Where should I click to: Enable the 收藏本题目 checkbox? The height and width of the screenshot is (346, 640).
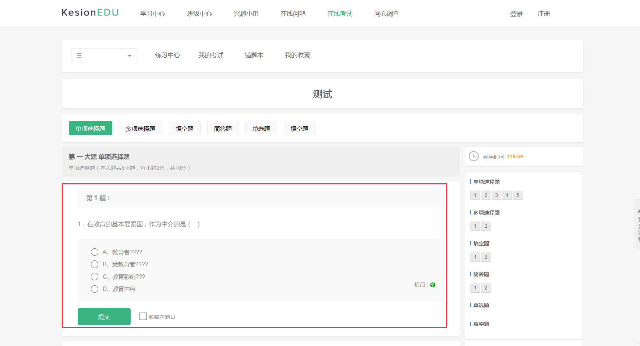point(143,316)
